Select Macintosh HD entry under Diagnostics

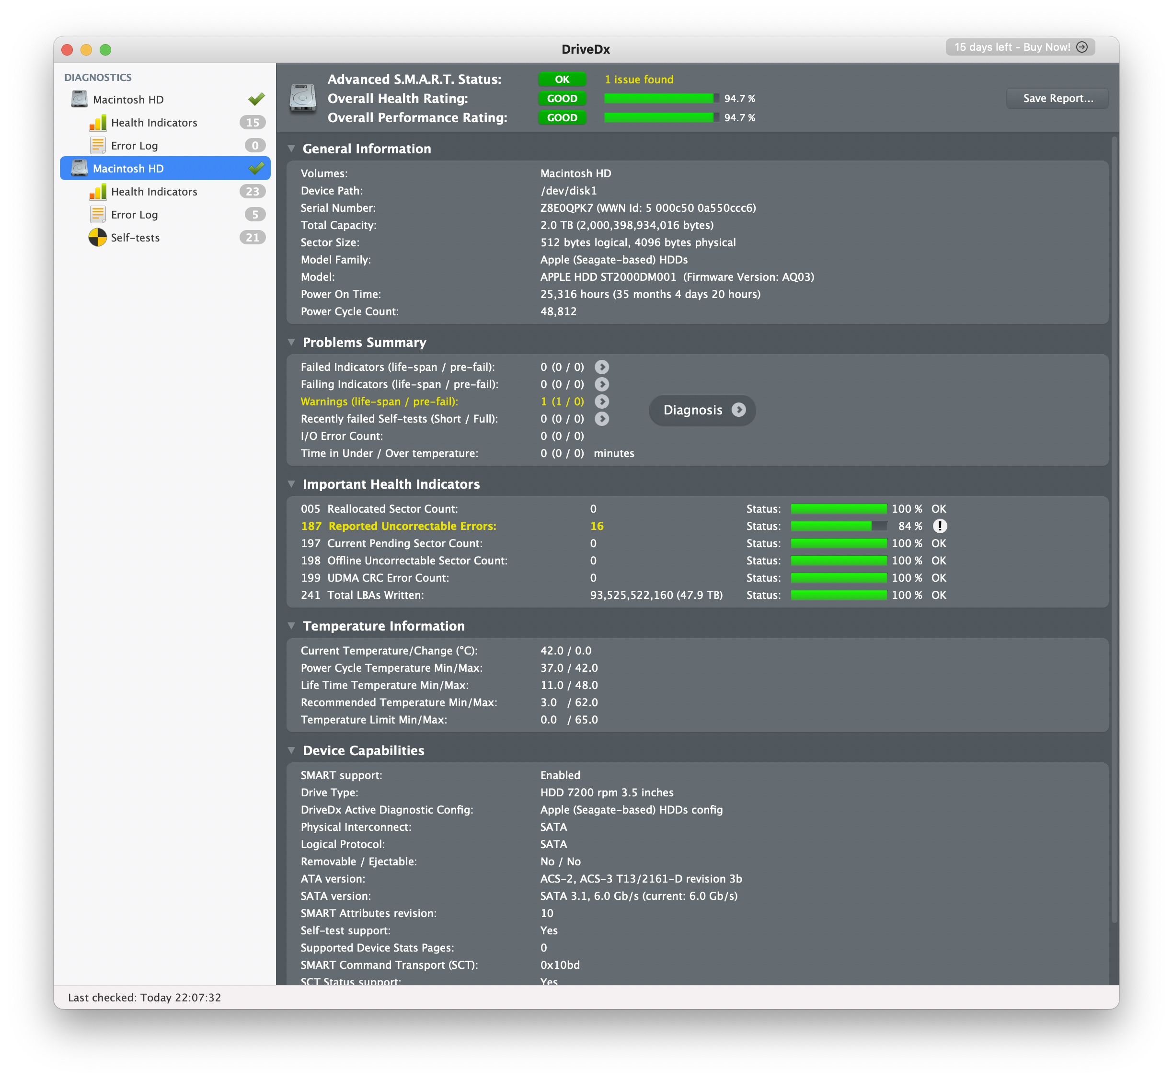(x=128, y=168)
